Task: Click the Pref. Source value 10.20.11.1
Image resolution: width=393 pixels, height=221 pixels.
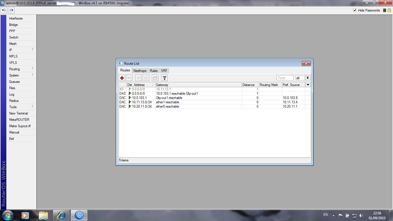Action: pyautogui.click(x=290, y=106)
